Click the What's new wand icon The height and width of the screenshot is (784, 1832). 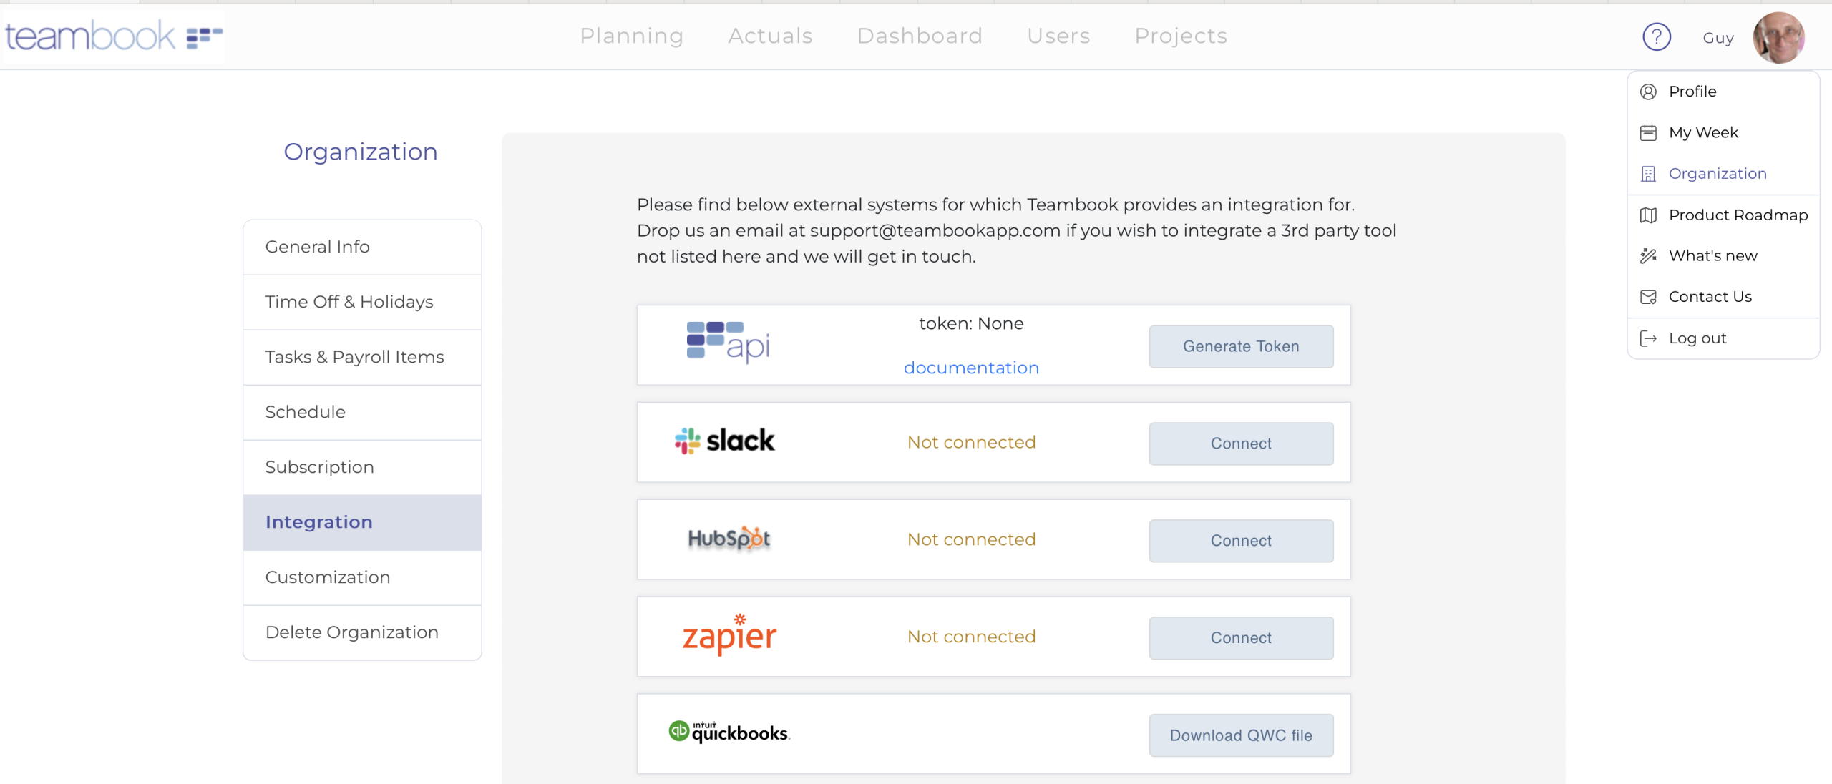[1648, 256]
